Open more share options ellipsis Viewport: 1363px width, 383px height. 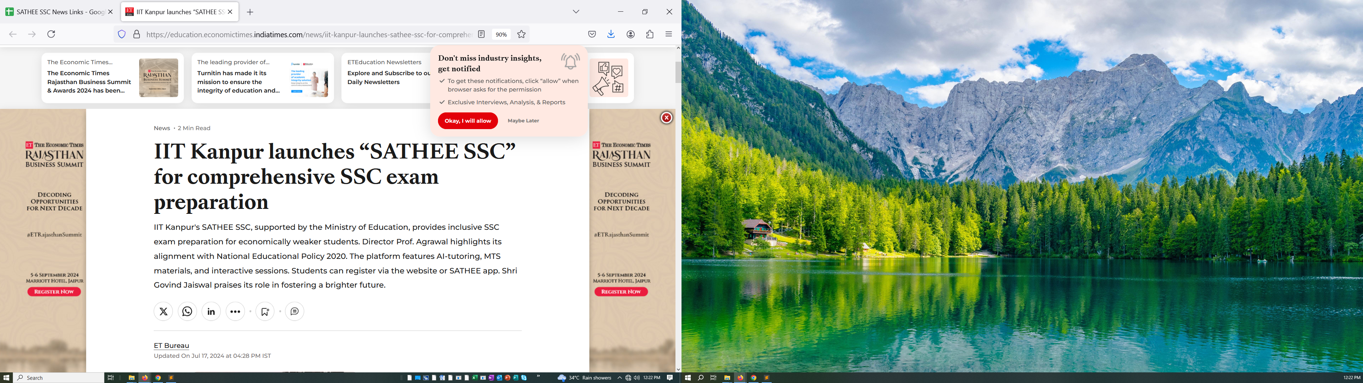click(235, 312)
